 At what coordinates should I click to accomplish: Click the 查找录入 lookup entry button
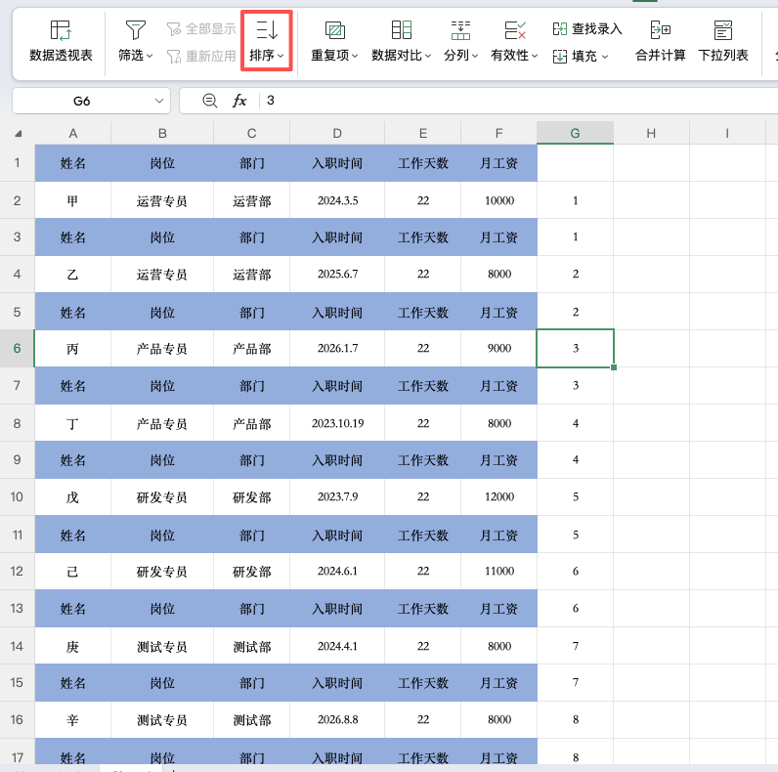[x=587, y=28]
